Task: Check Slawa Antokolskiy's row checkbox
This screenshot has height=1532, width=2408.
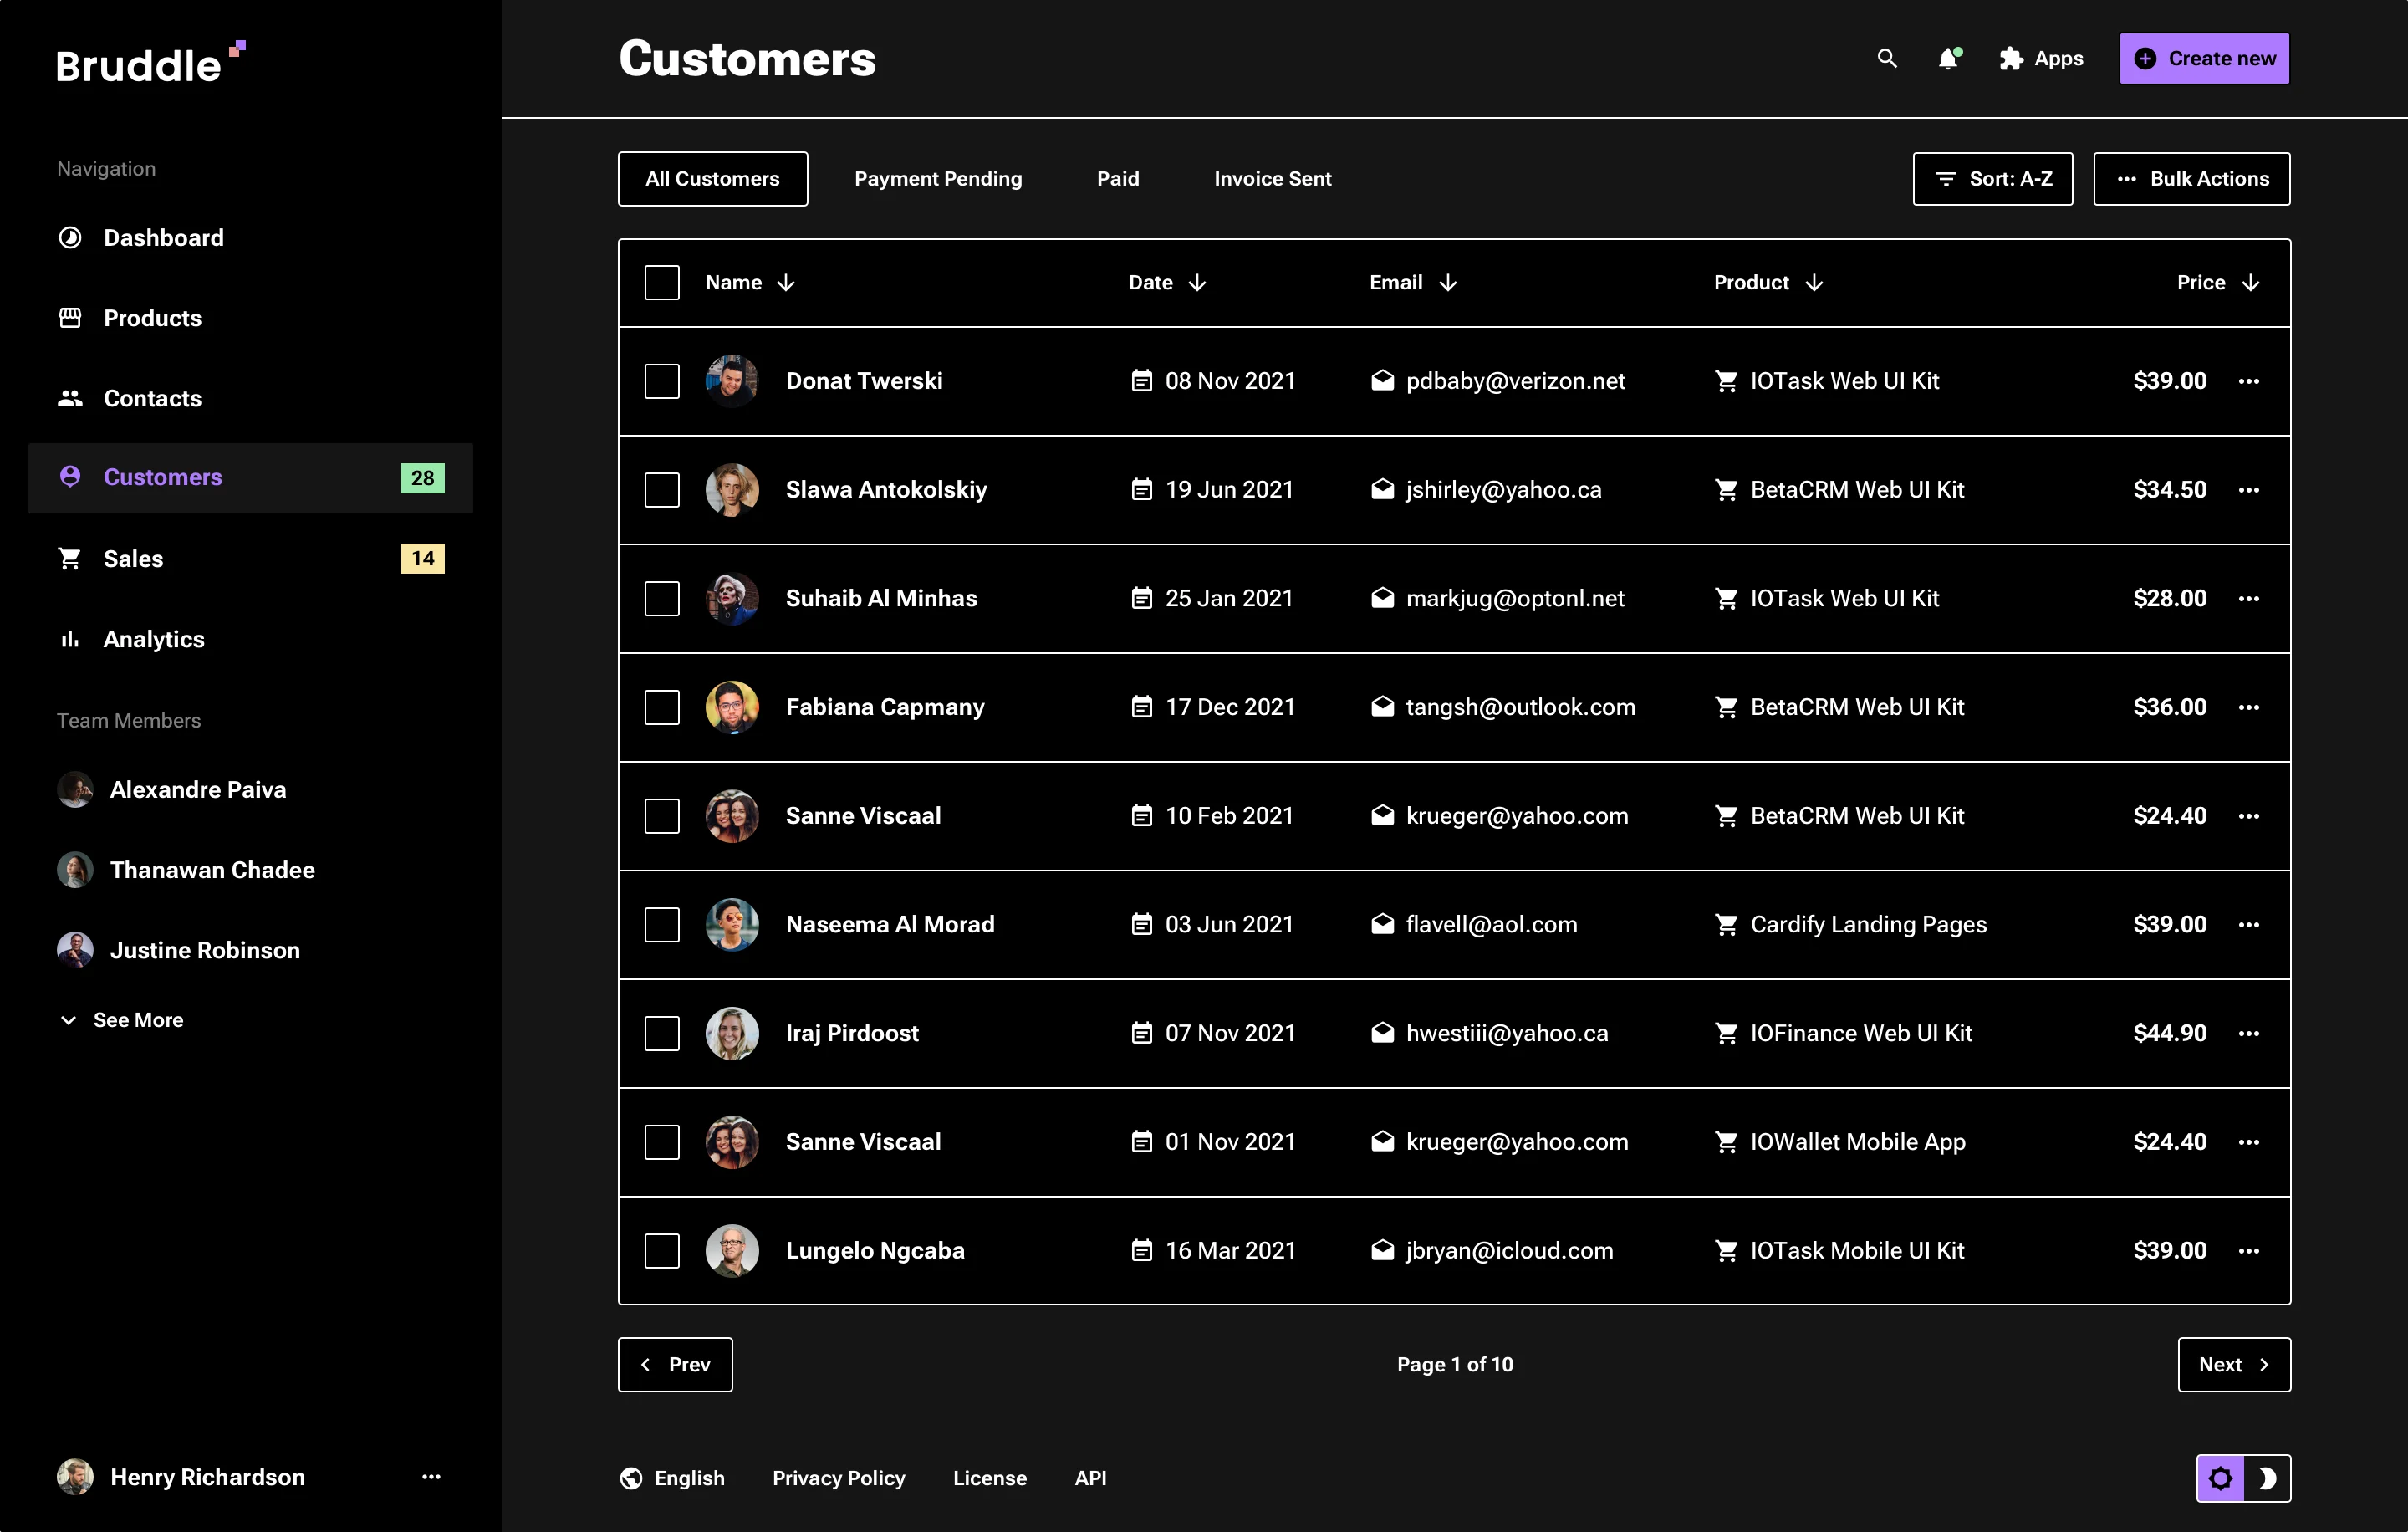Action: [x=661, y=489]
